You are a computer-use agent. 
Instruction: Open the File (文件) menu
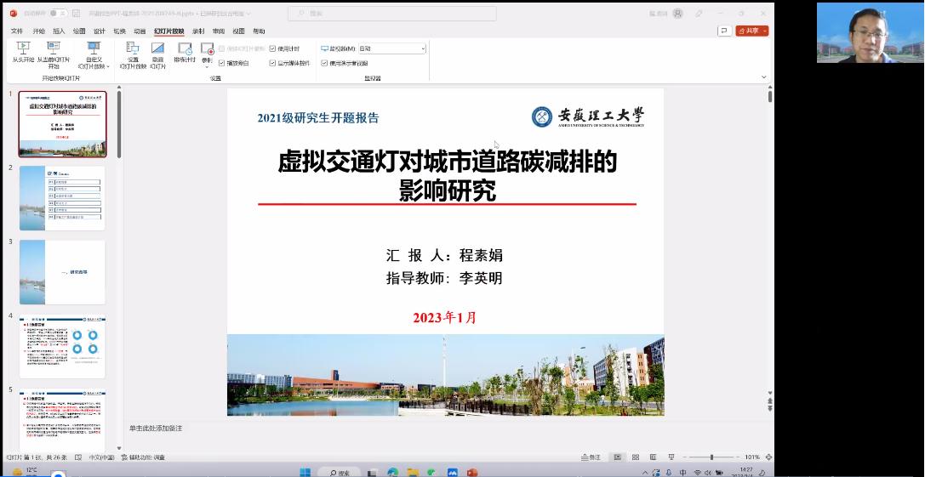[x=17, y=31]
